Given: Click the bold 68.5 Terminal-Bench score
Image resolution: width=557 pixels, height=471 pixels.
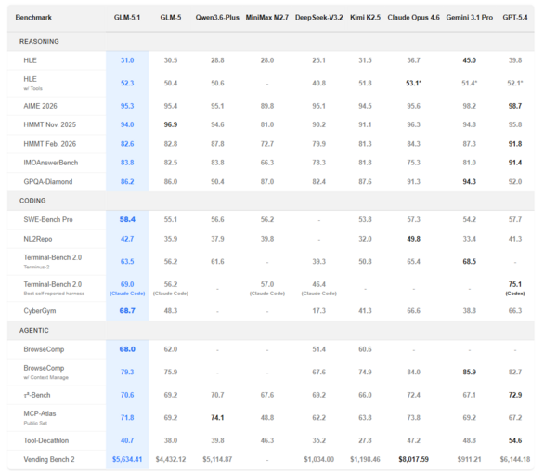Looking at the screenshot, I should pyautogui.click(x=469, y=262).
